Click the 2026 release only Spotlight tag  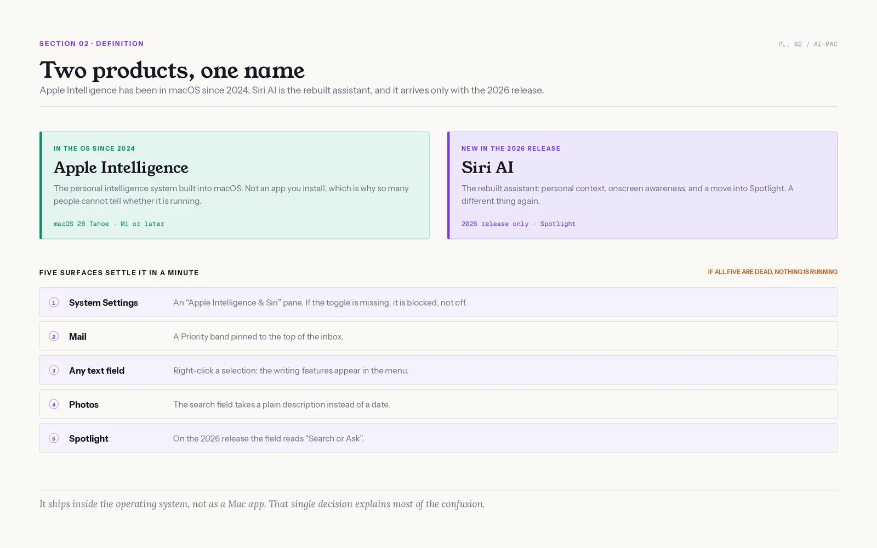coord(519,224)
